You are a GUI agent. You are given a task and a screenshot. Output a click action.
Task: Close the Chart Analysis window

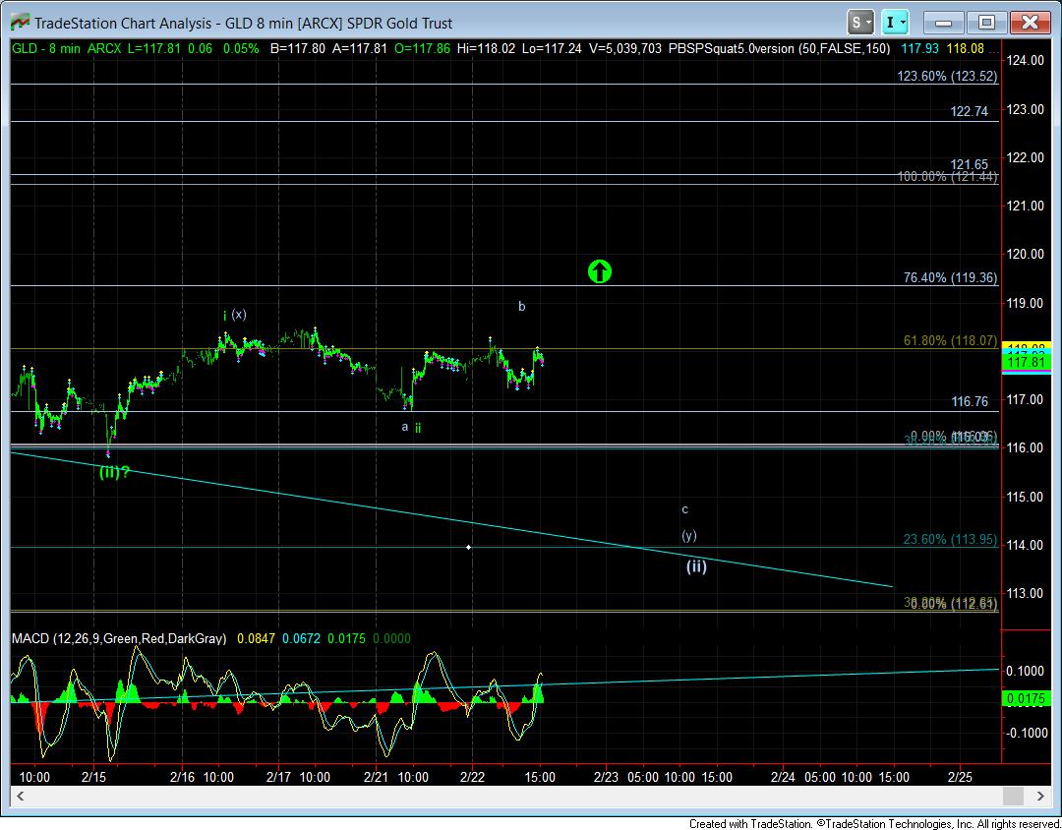1031,23
